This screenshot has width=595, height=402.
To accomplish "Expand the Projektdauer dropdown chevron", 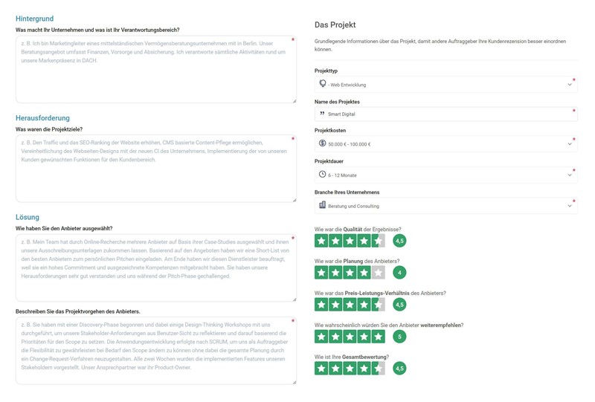I will click(570, 175).
